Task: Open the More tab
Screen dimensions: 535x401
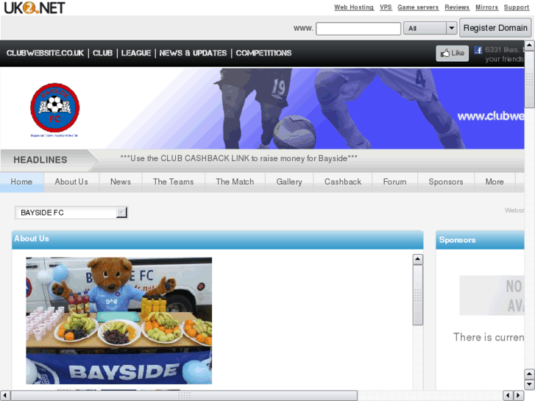Action: (495, 182)
